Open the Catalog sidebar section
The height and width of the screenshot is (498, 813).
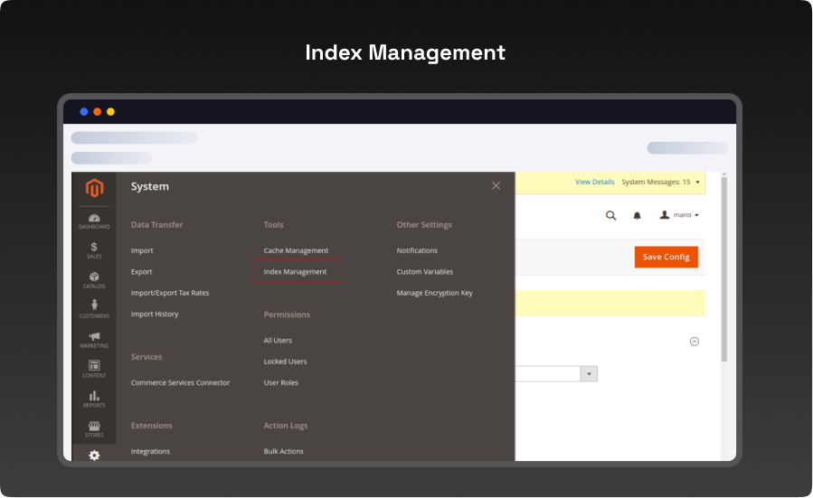94,280
